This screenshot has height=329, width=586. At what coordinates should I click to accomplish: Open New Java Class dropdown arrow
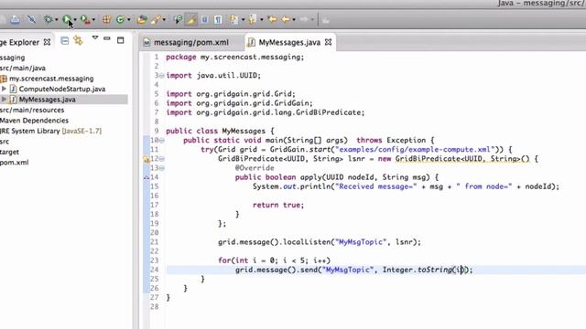click(129, 20)
